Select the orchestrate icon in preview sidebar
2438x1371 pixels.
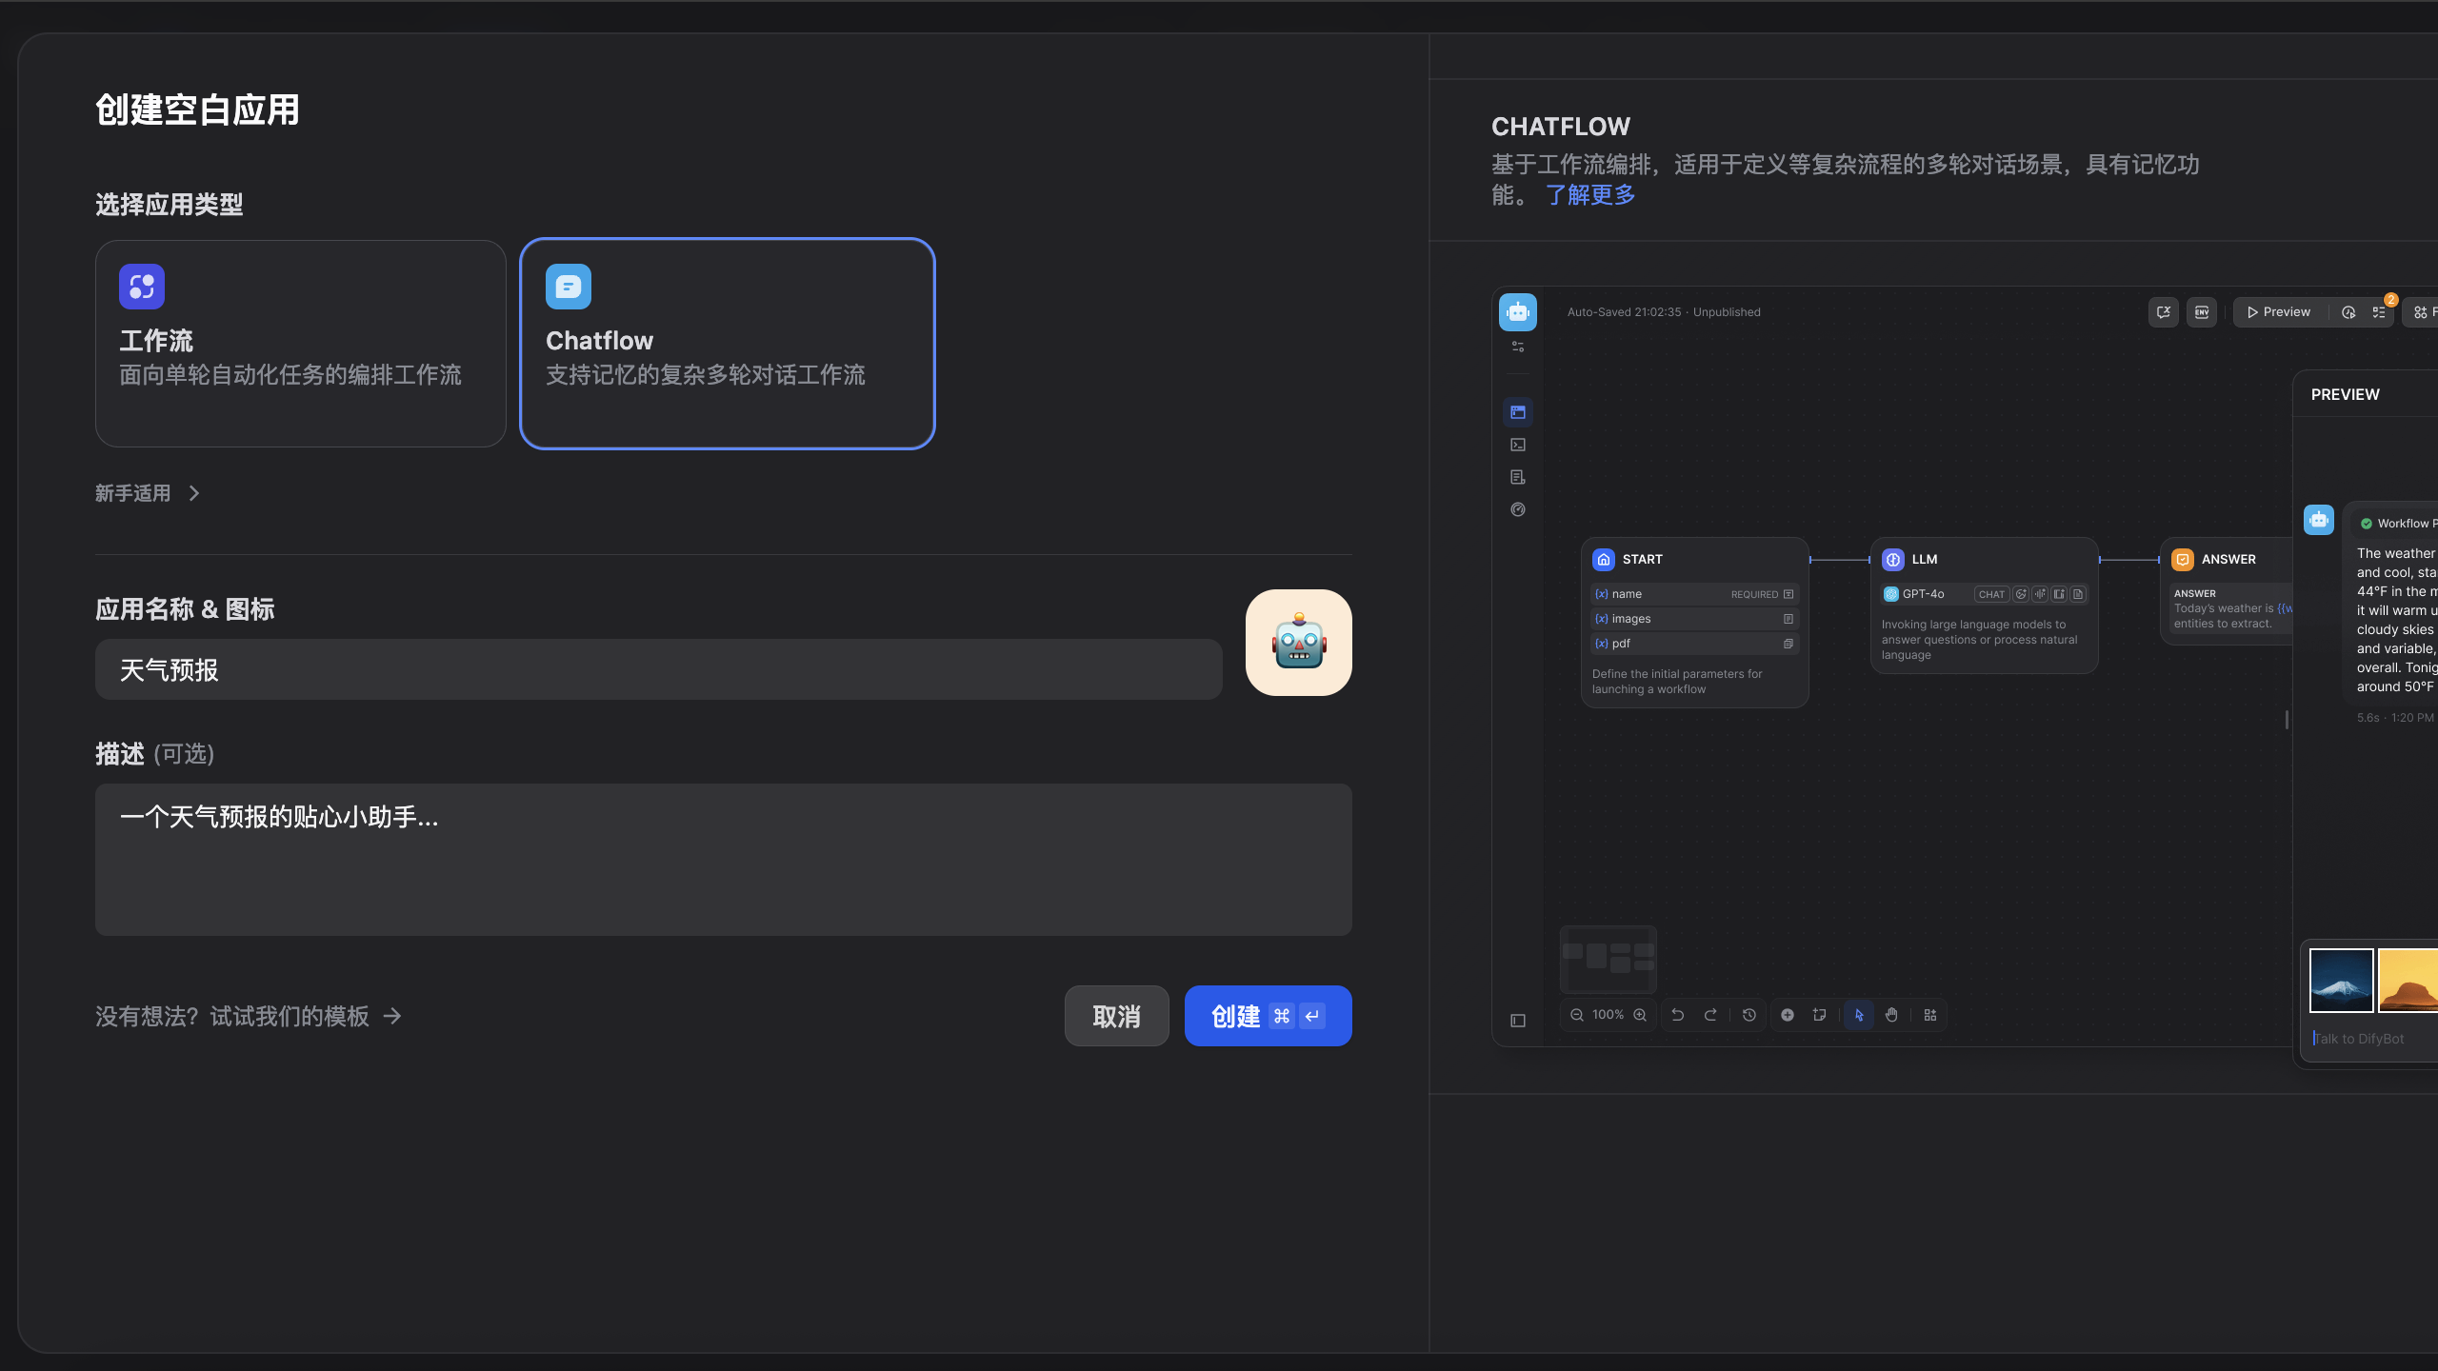pos(1518,412)
